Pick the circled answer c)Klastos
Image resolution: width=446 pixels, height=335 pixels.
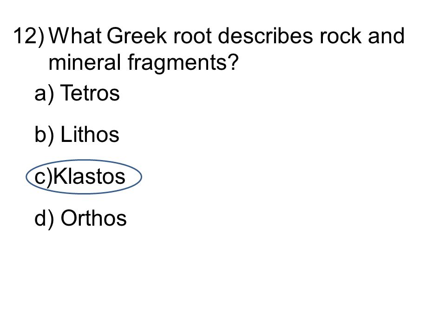tap(79, 177)
